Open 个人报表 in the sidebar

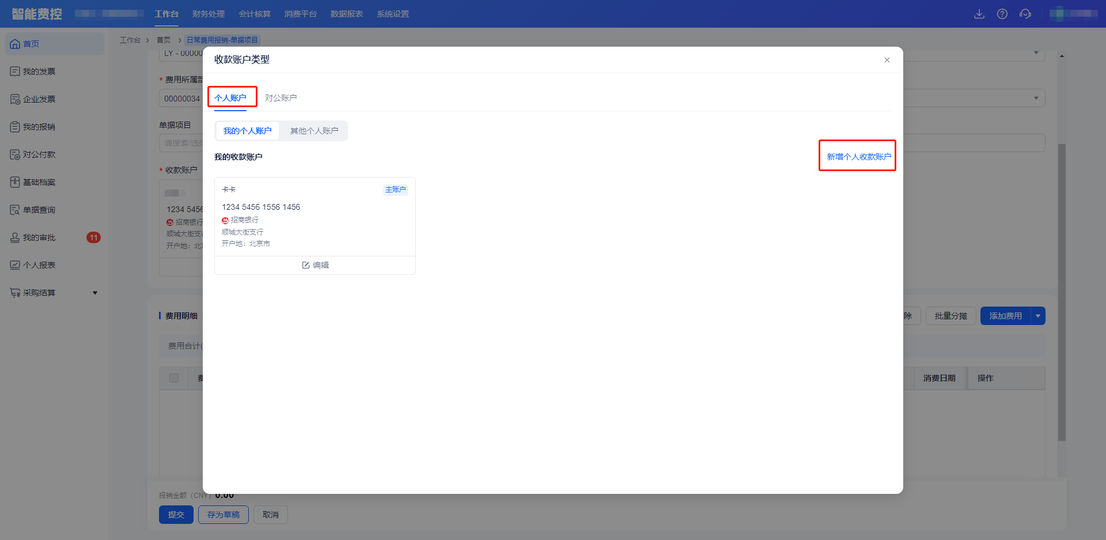pos(39,265)
